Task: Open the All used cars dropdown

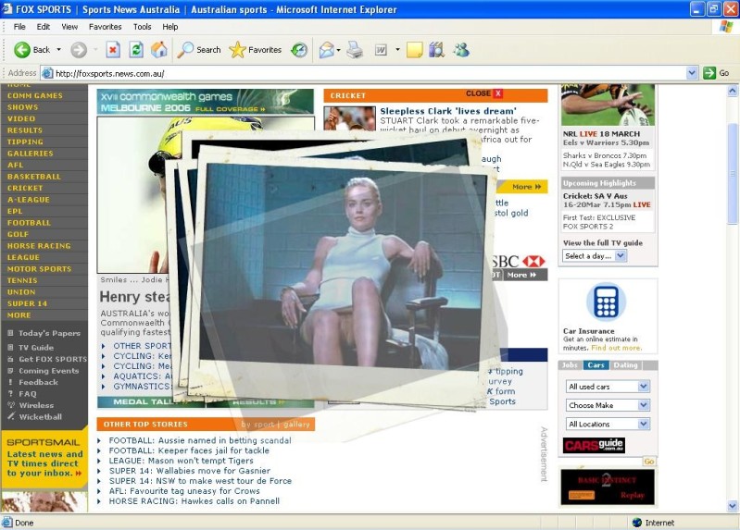Action: [608, 387]
